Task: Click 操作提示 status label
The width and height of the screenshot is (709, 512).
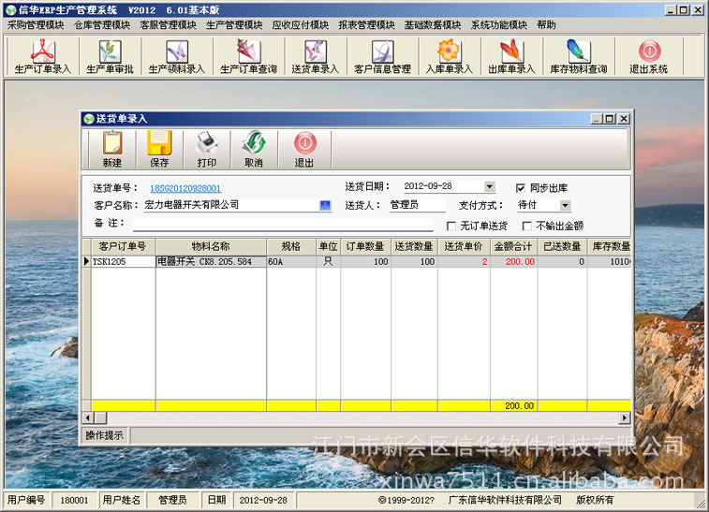Action: point(105,435)
